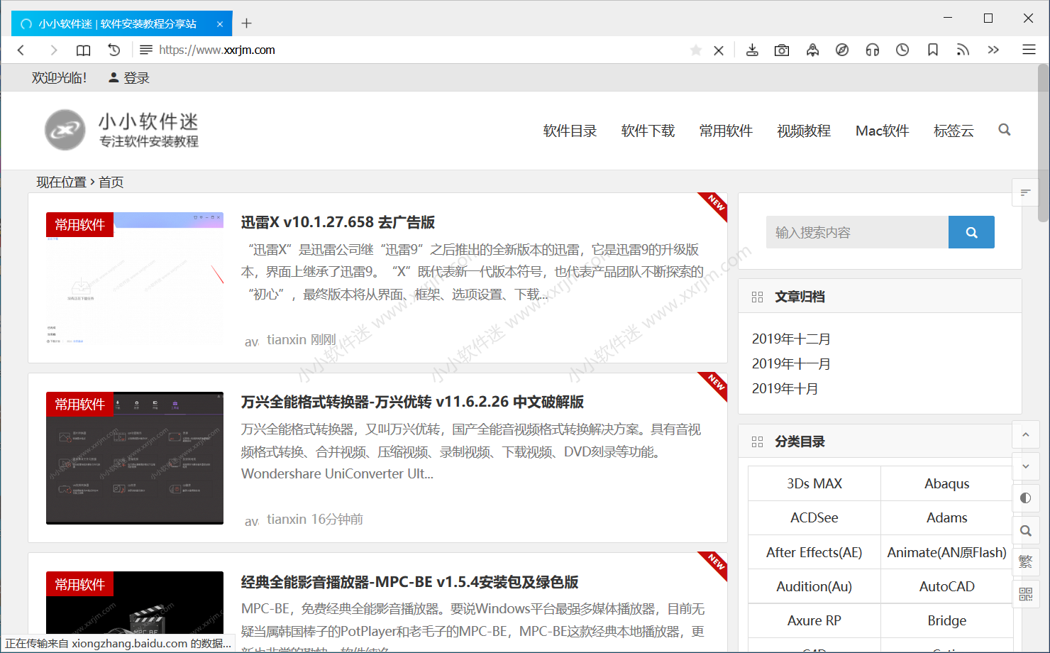Click the AutoCAD category link

click(x=946, y=586)
